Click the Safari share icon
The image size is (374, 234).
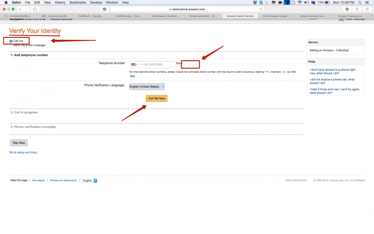pos(357,9)
